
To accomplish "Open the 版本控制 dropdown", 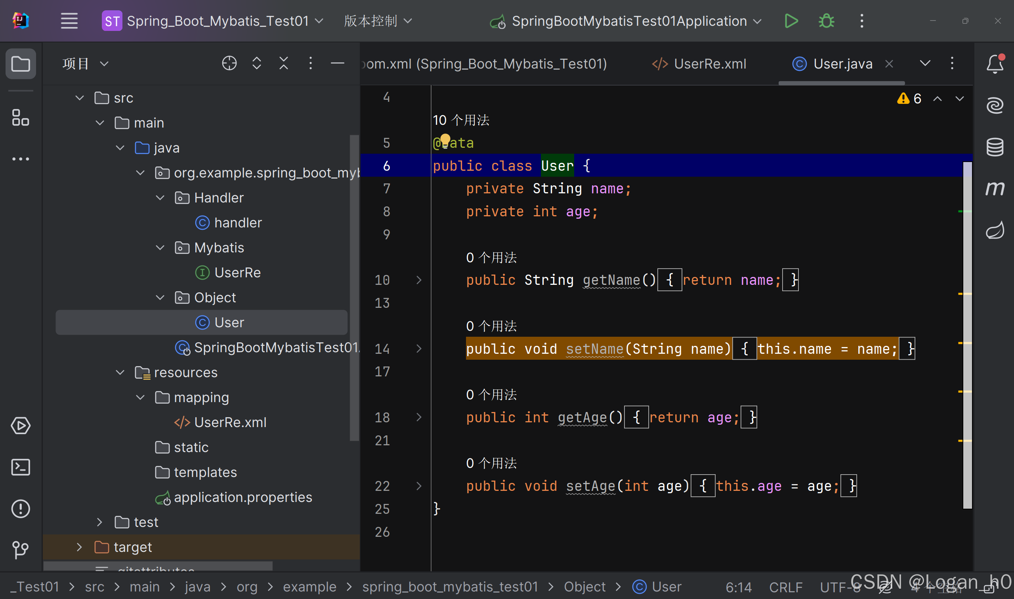I will [x=377, y=21].
